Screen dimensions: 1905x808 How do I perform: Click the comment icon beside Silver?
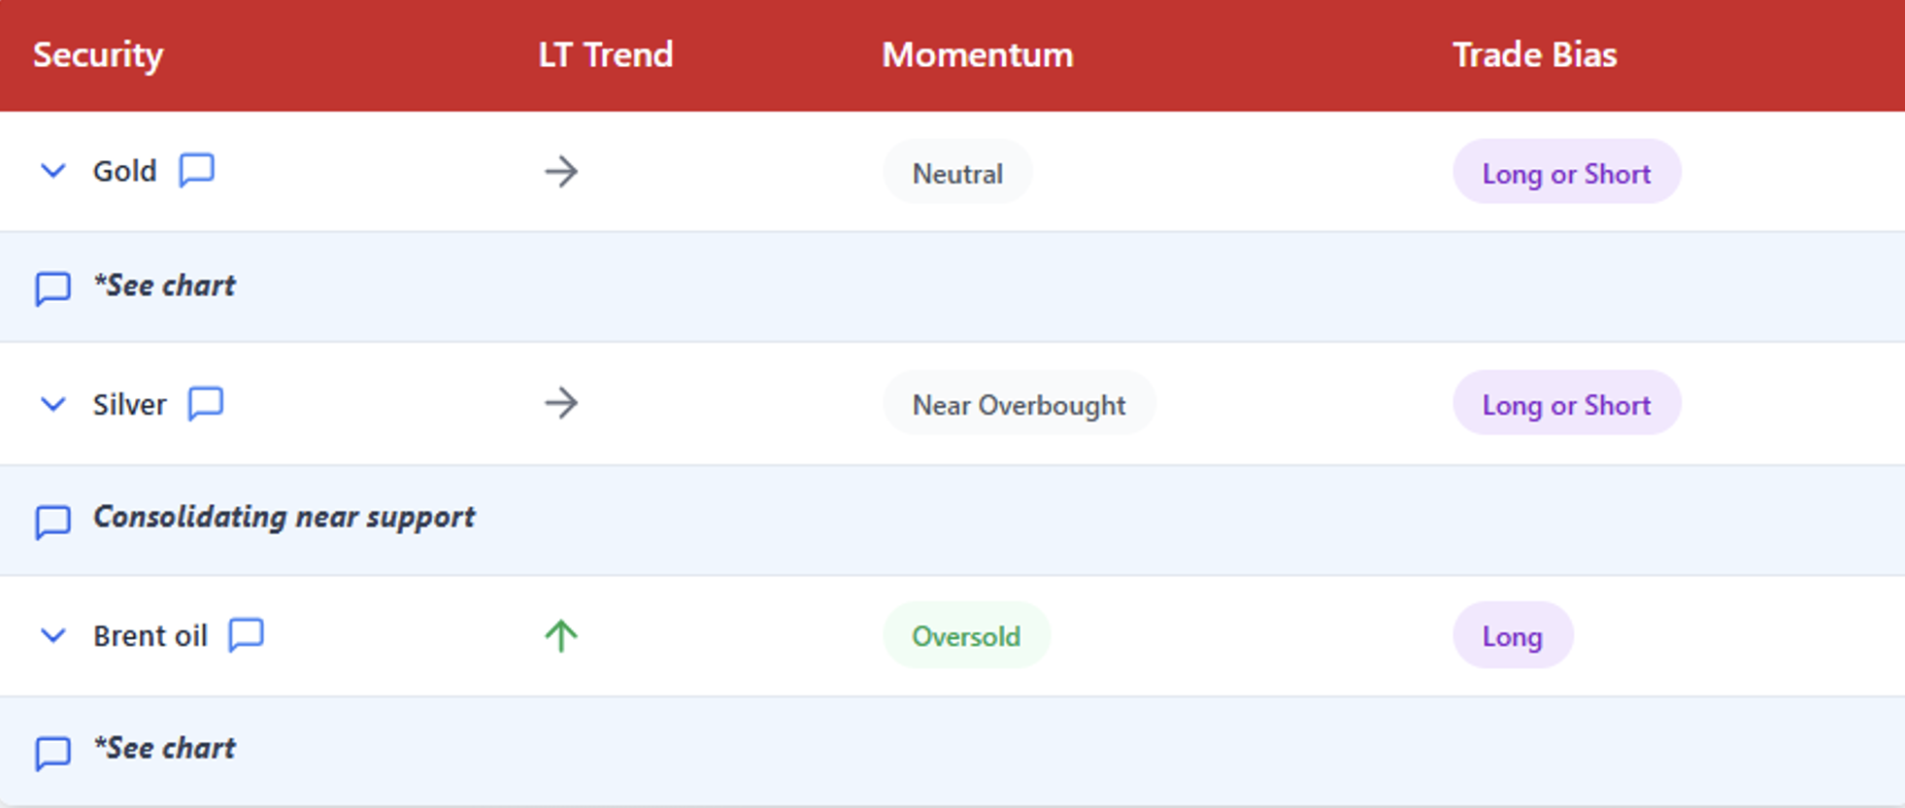[x=206, y=402]
